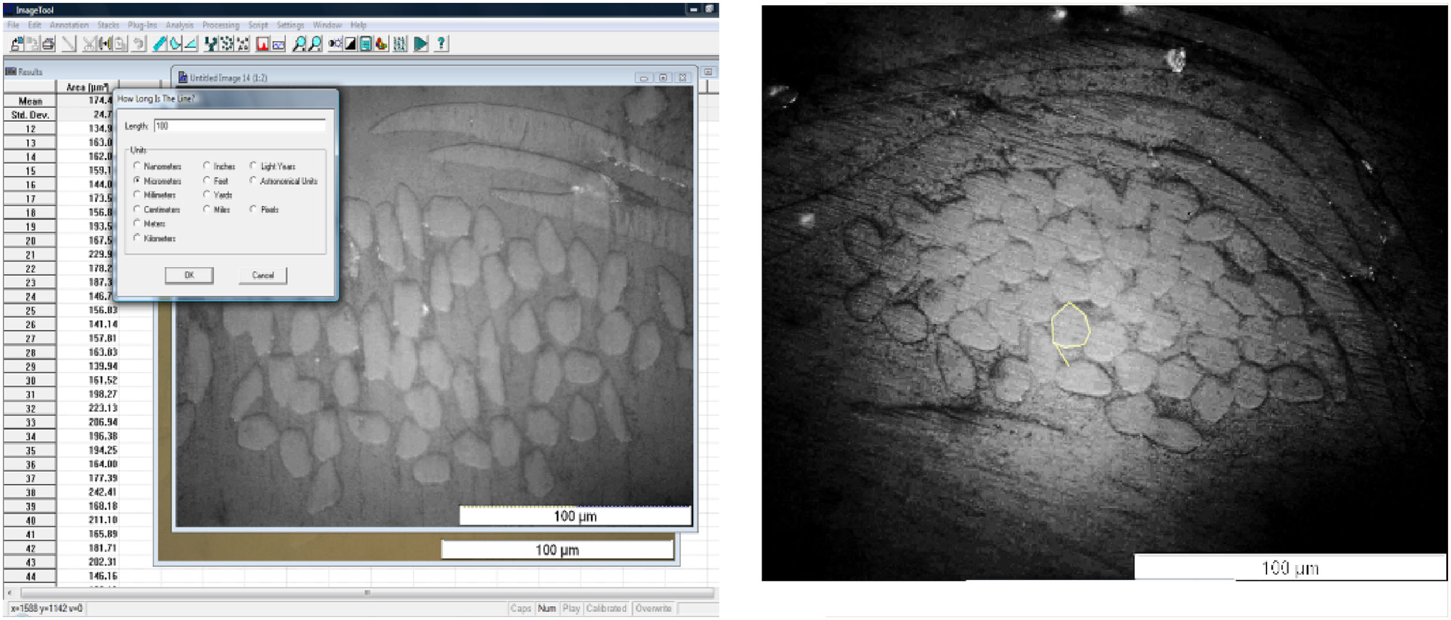Click the first magnifying glass zoom icon
The height and width of the screenshot is (620, 1451).
coord(299,44)
